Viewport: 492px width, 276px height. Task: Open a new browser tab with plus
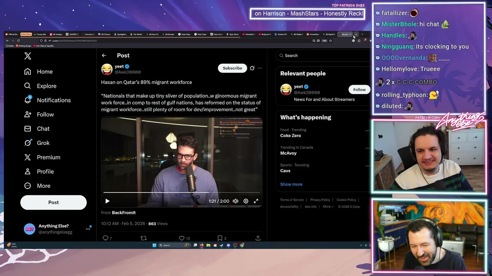pos(356,34)
